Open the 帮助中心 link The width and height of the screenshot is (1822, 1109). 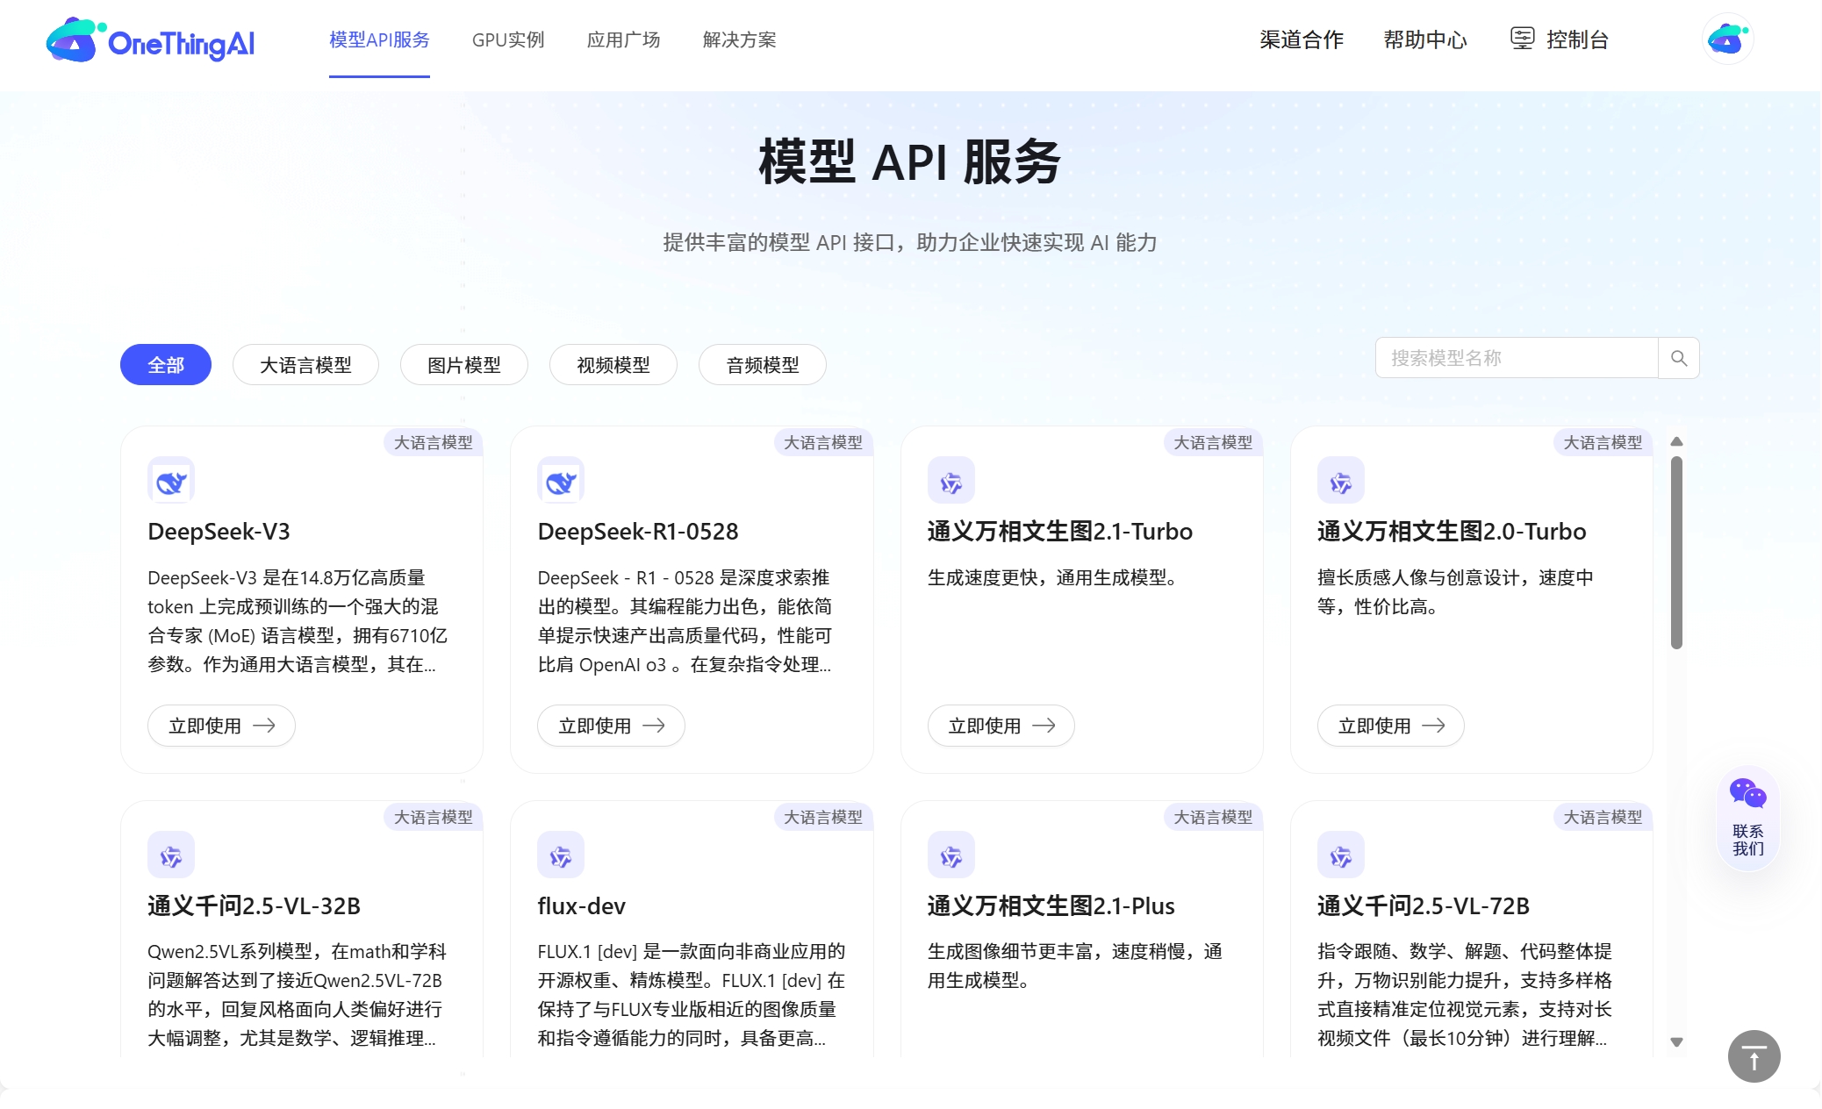[x=1424, y=39]
